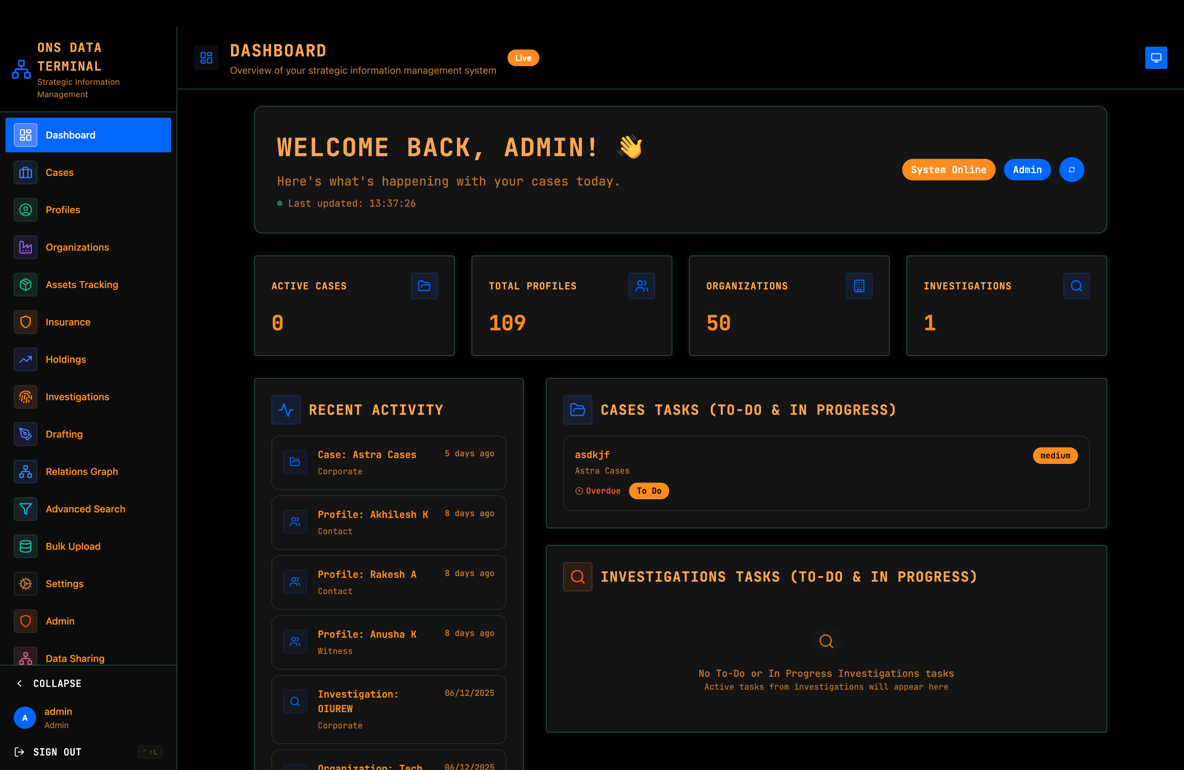Click the COLLAPSE label in the sidebar
Image resolution: width=1184 pixels, height=770 pixels.
57,683
